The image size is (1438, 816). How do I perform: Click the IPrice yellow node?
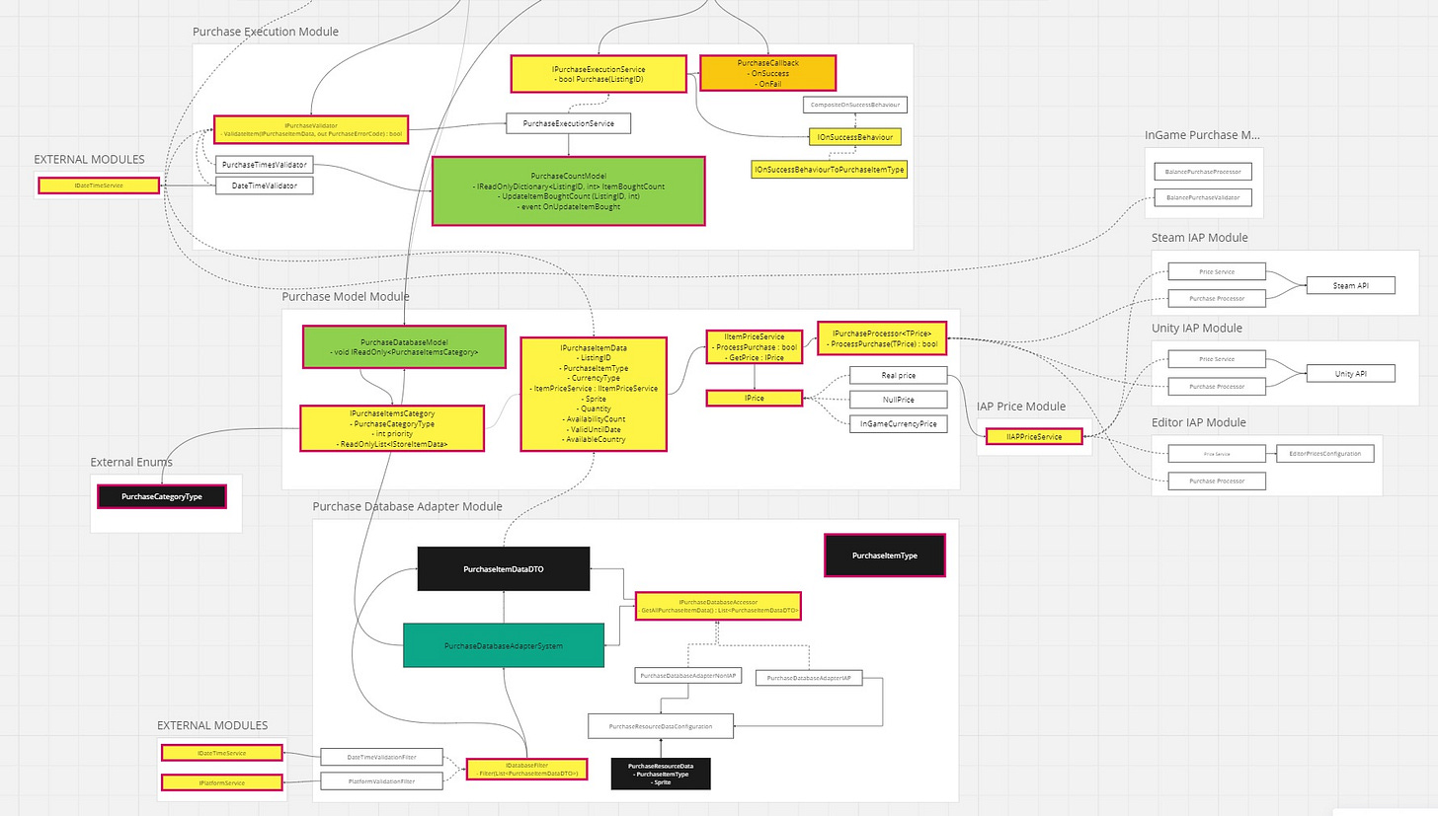(x=755, y=399)
